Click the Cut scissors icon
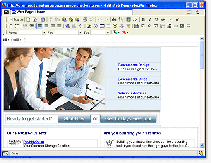This screenshot has height=163, width=211. 51,20
